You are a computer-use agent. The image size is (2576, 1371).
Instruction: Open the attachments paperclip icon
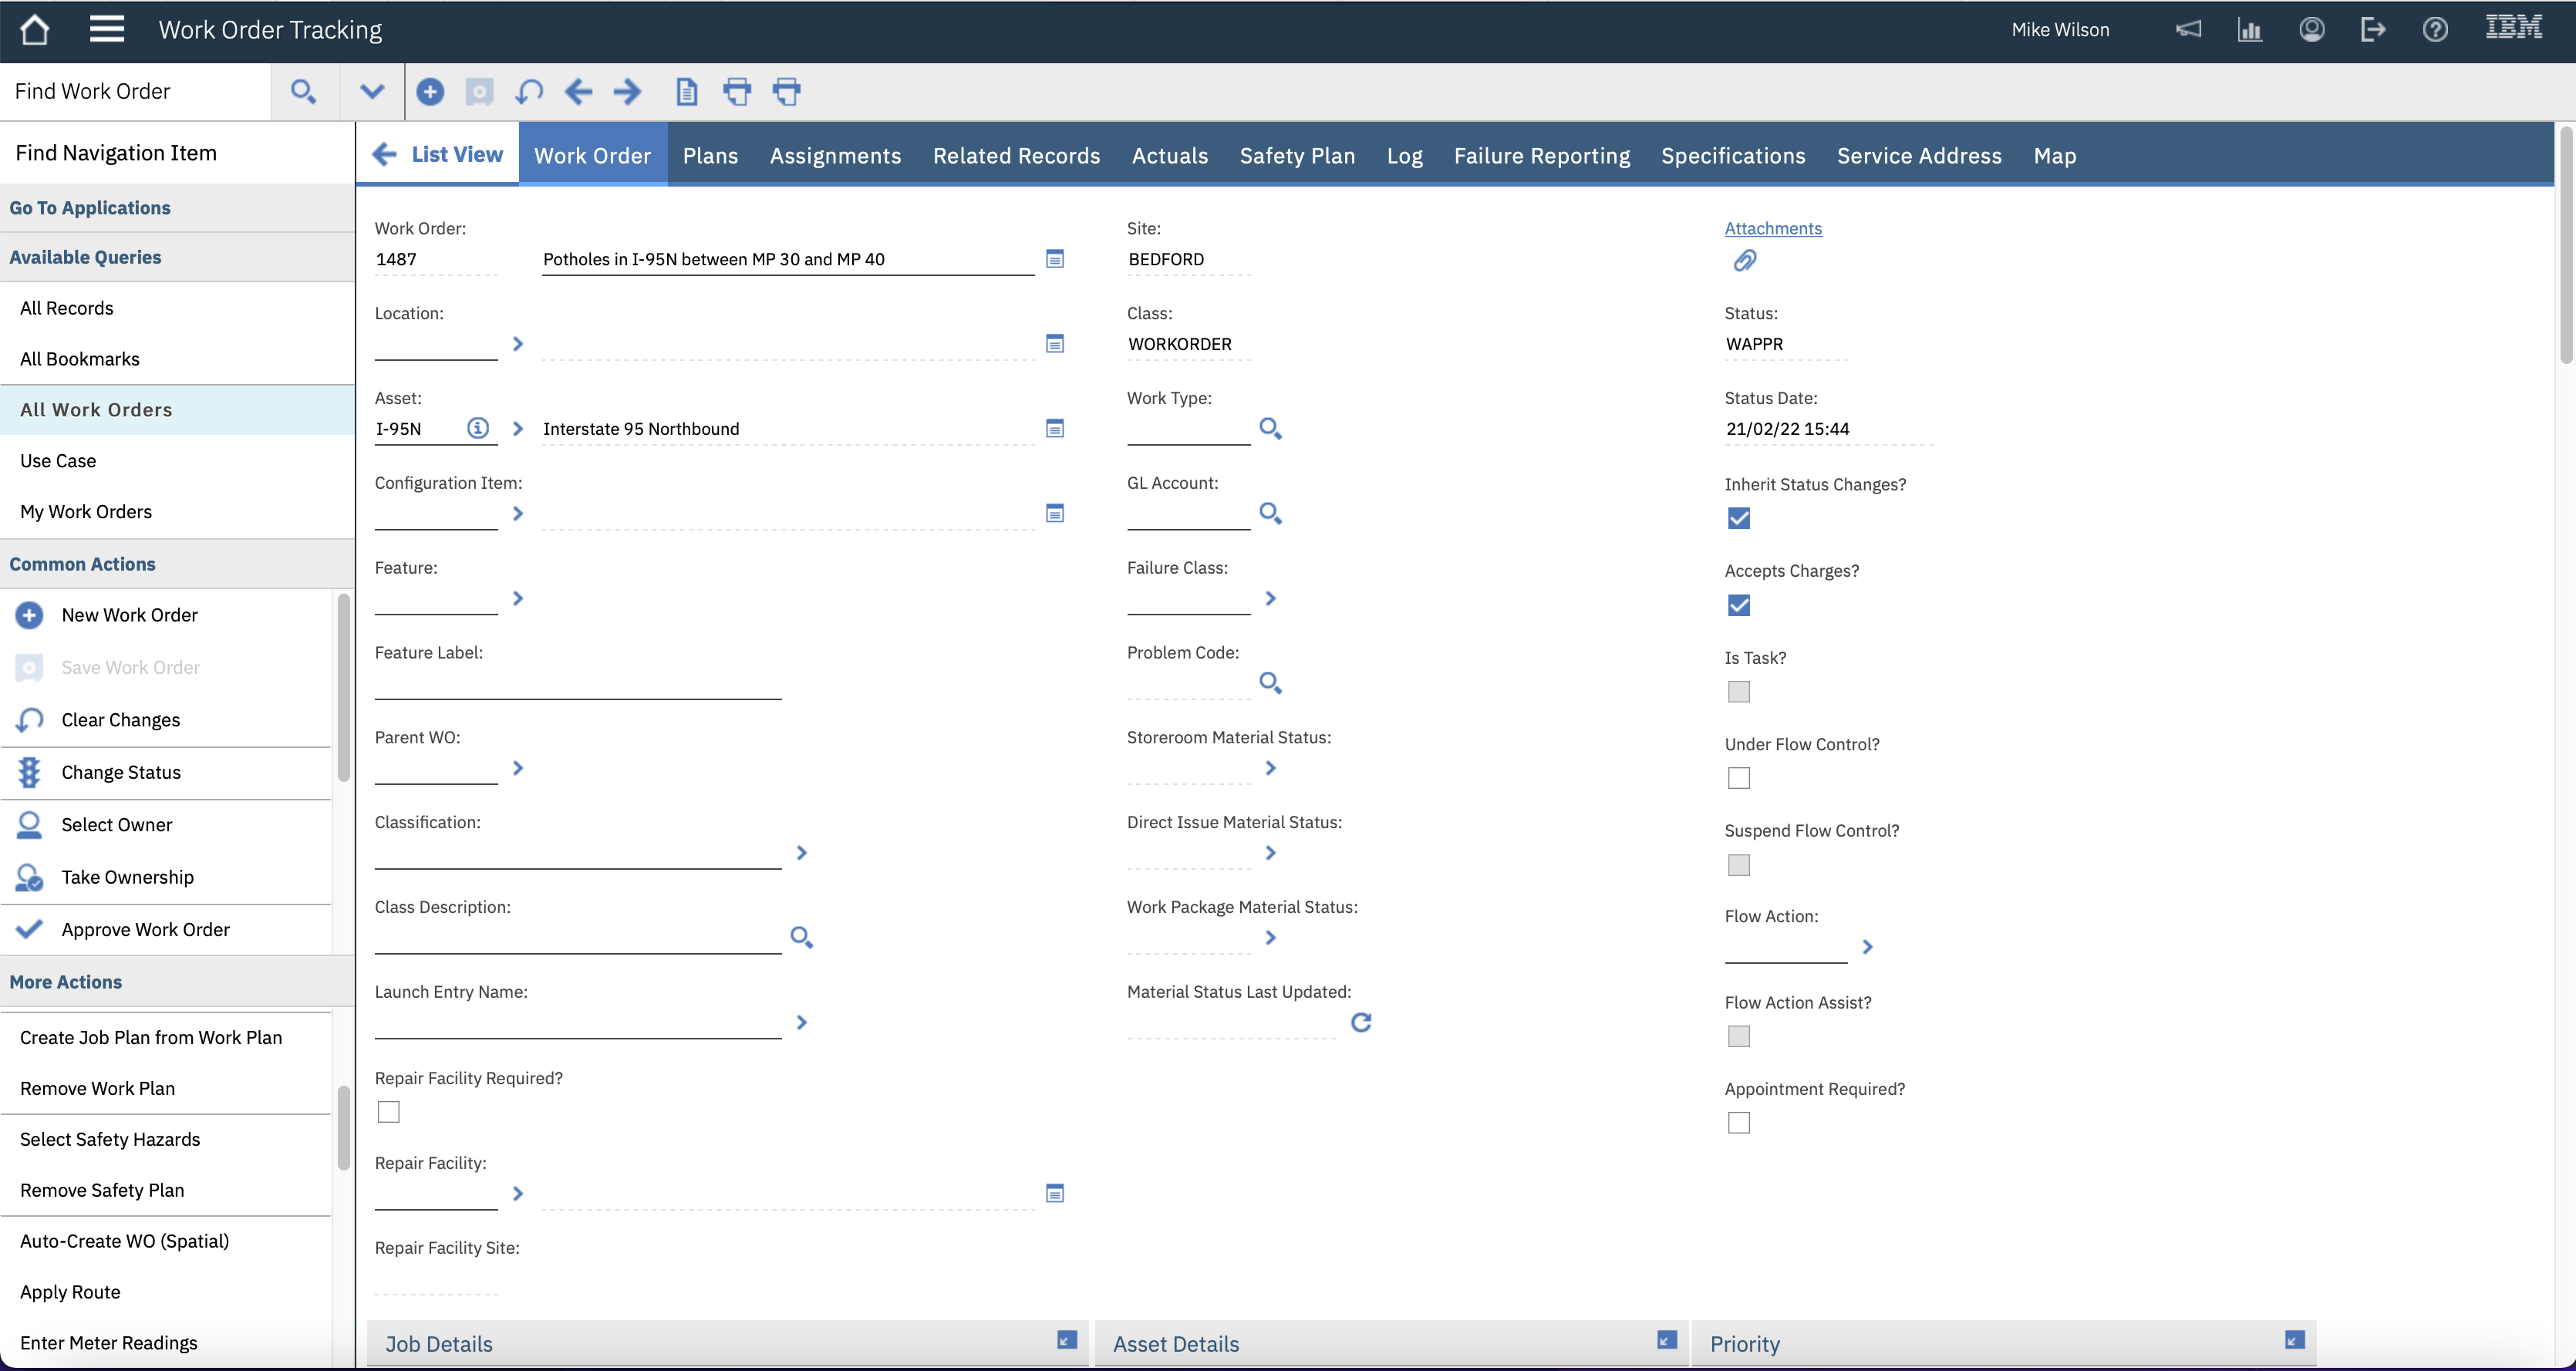pyautogui.click(x=1746, y=261)
